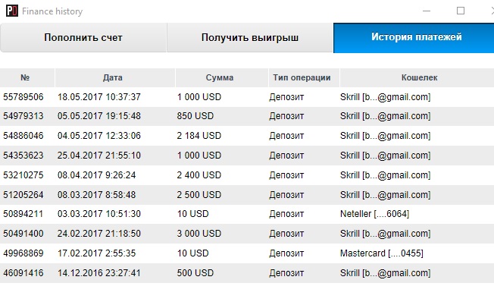Click the Mastercard [....0455] wallet entry

click(382, 253)
